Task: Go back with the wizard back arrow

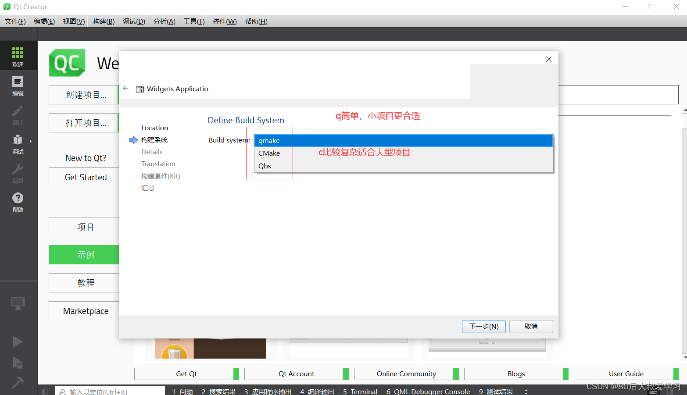Action: (125, 89)
